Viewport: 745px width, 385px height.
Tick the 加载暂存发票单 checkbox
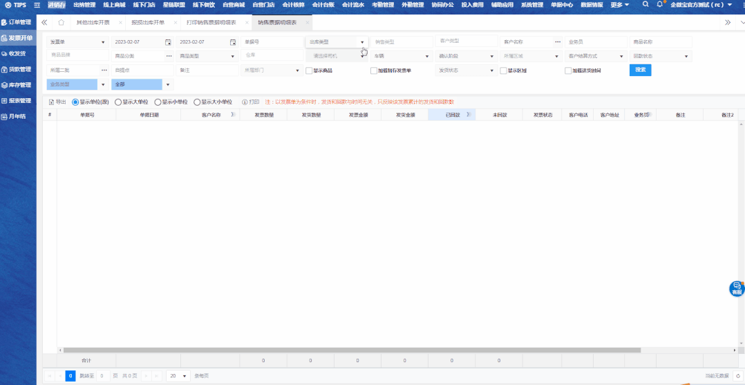[x=373, y=71]
